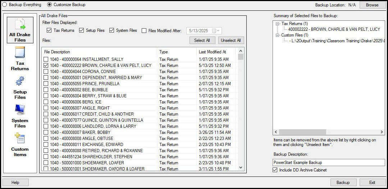Click the 2/22/25 12:23 AM modified time
388x189 pixels.
coord(215,139)
